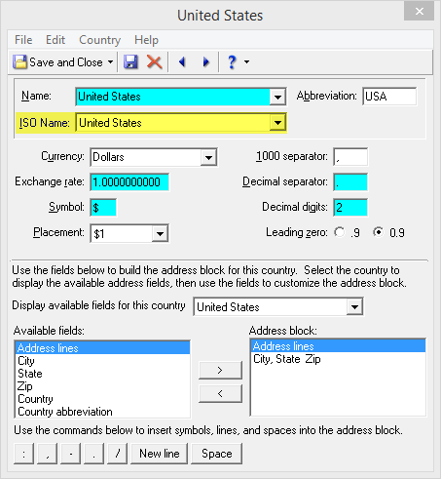Select Country in Available fields list
Screen dimensions: 441x479
(x=102, y=399)
